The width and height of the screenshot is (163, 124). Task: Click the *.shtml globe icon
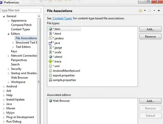click(51, 57)
